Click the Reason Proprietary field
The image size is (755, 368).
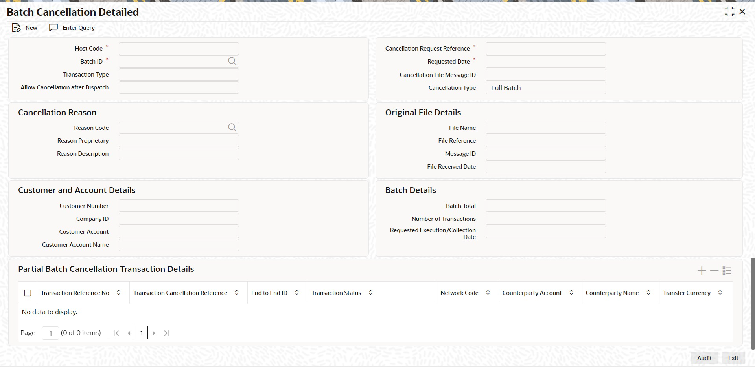point(179,141)
